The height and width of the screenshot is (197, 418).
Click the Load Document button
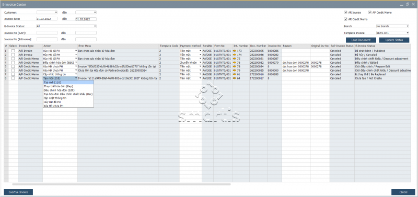click(361, 40)
